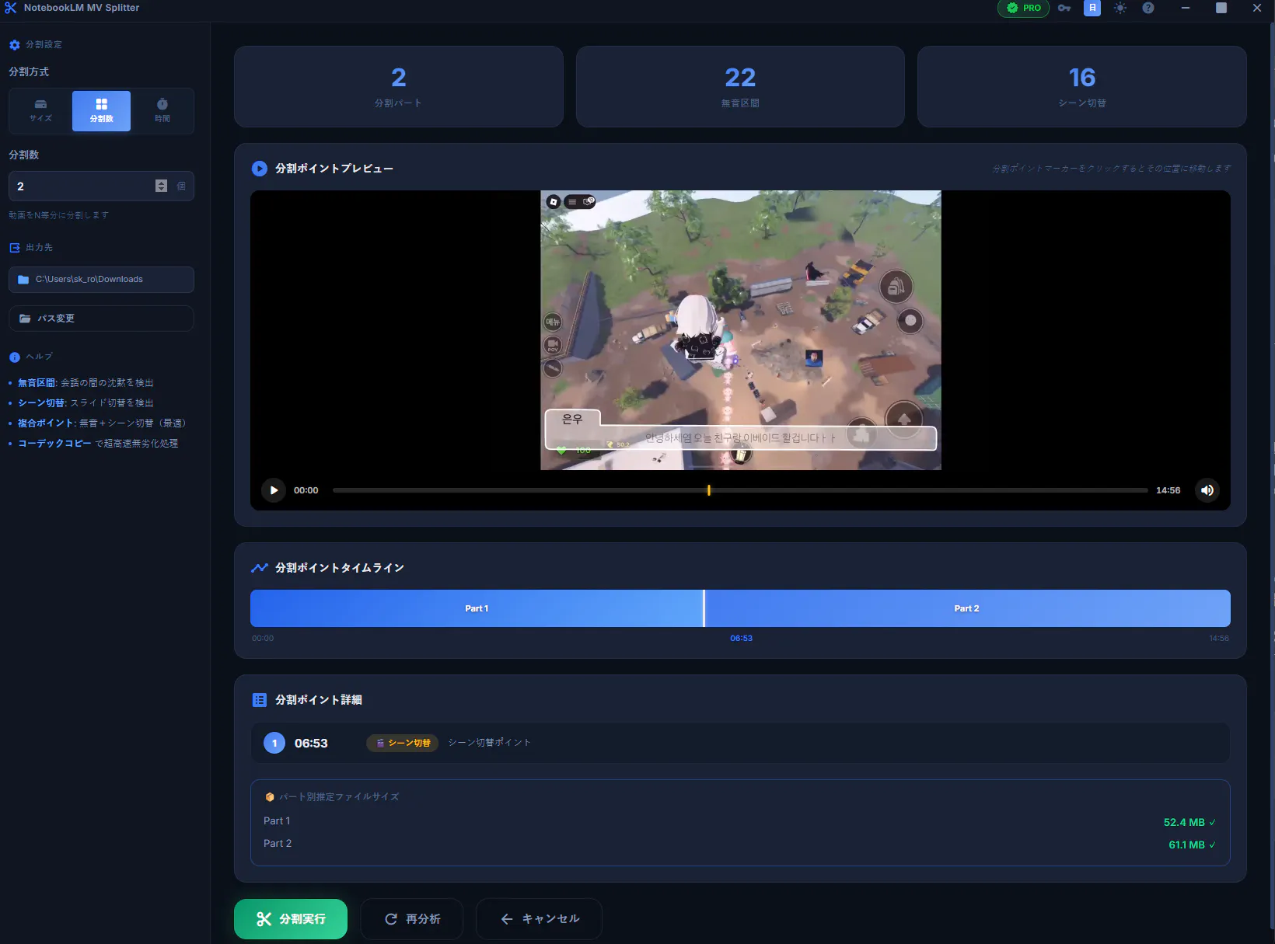Viewport: 1275px width, 944px height.
Task: Click the split count stepper arrows
Action: pyautogui.click(x=161, y=186)
